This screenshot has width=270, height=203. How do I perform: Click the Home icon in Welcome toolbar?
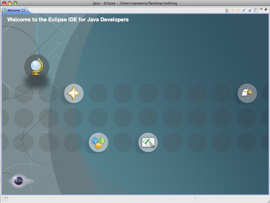227,10
